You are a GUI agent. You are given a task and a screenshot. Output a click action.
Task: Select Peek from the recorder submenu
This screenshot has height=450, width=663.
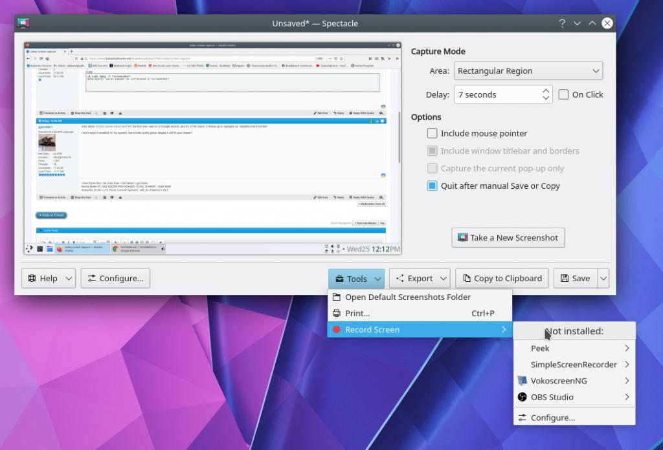(x=540, y=348)
